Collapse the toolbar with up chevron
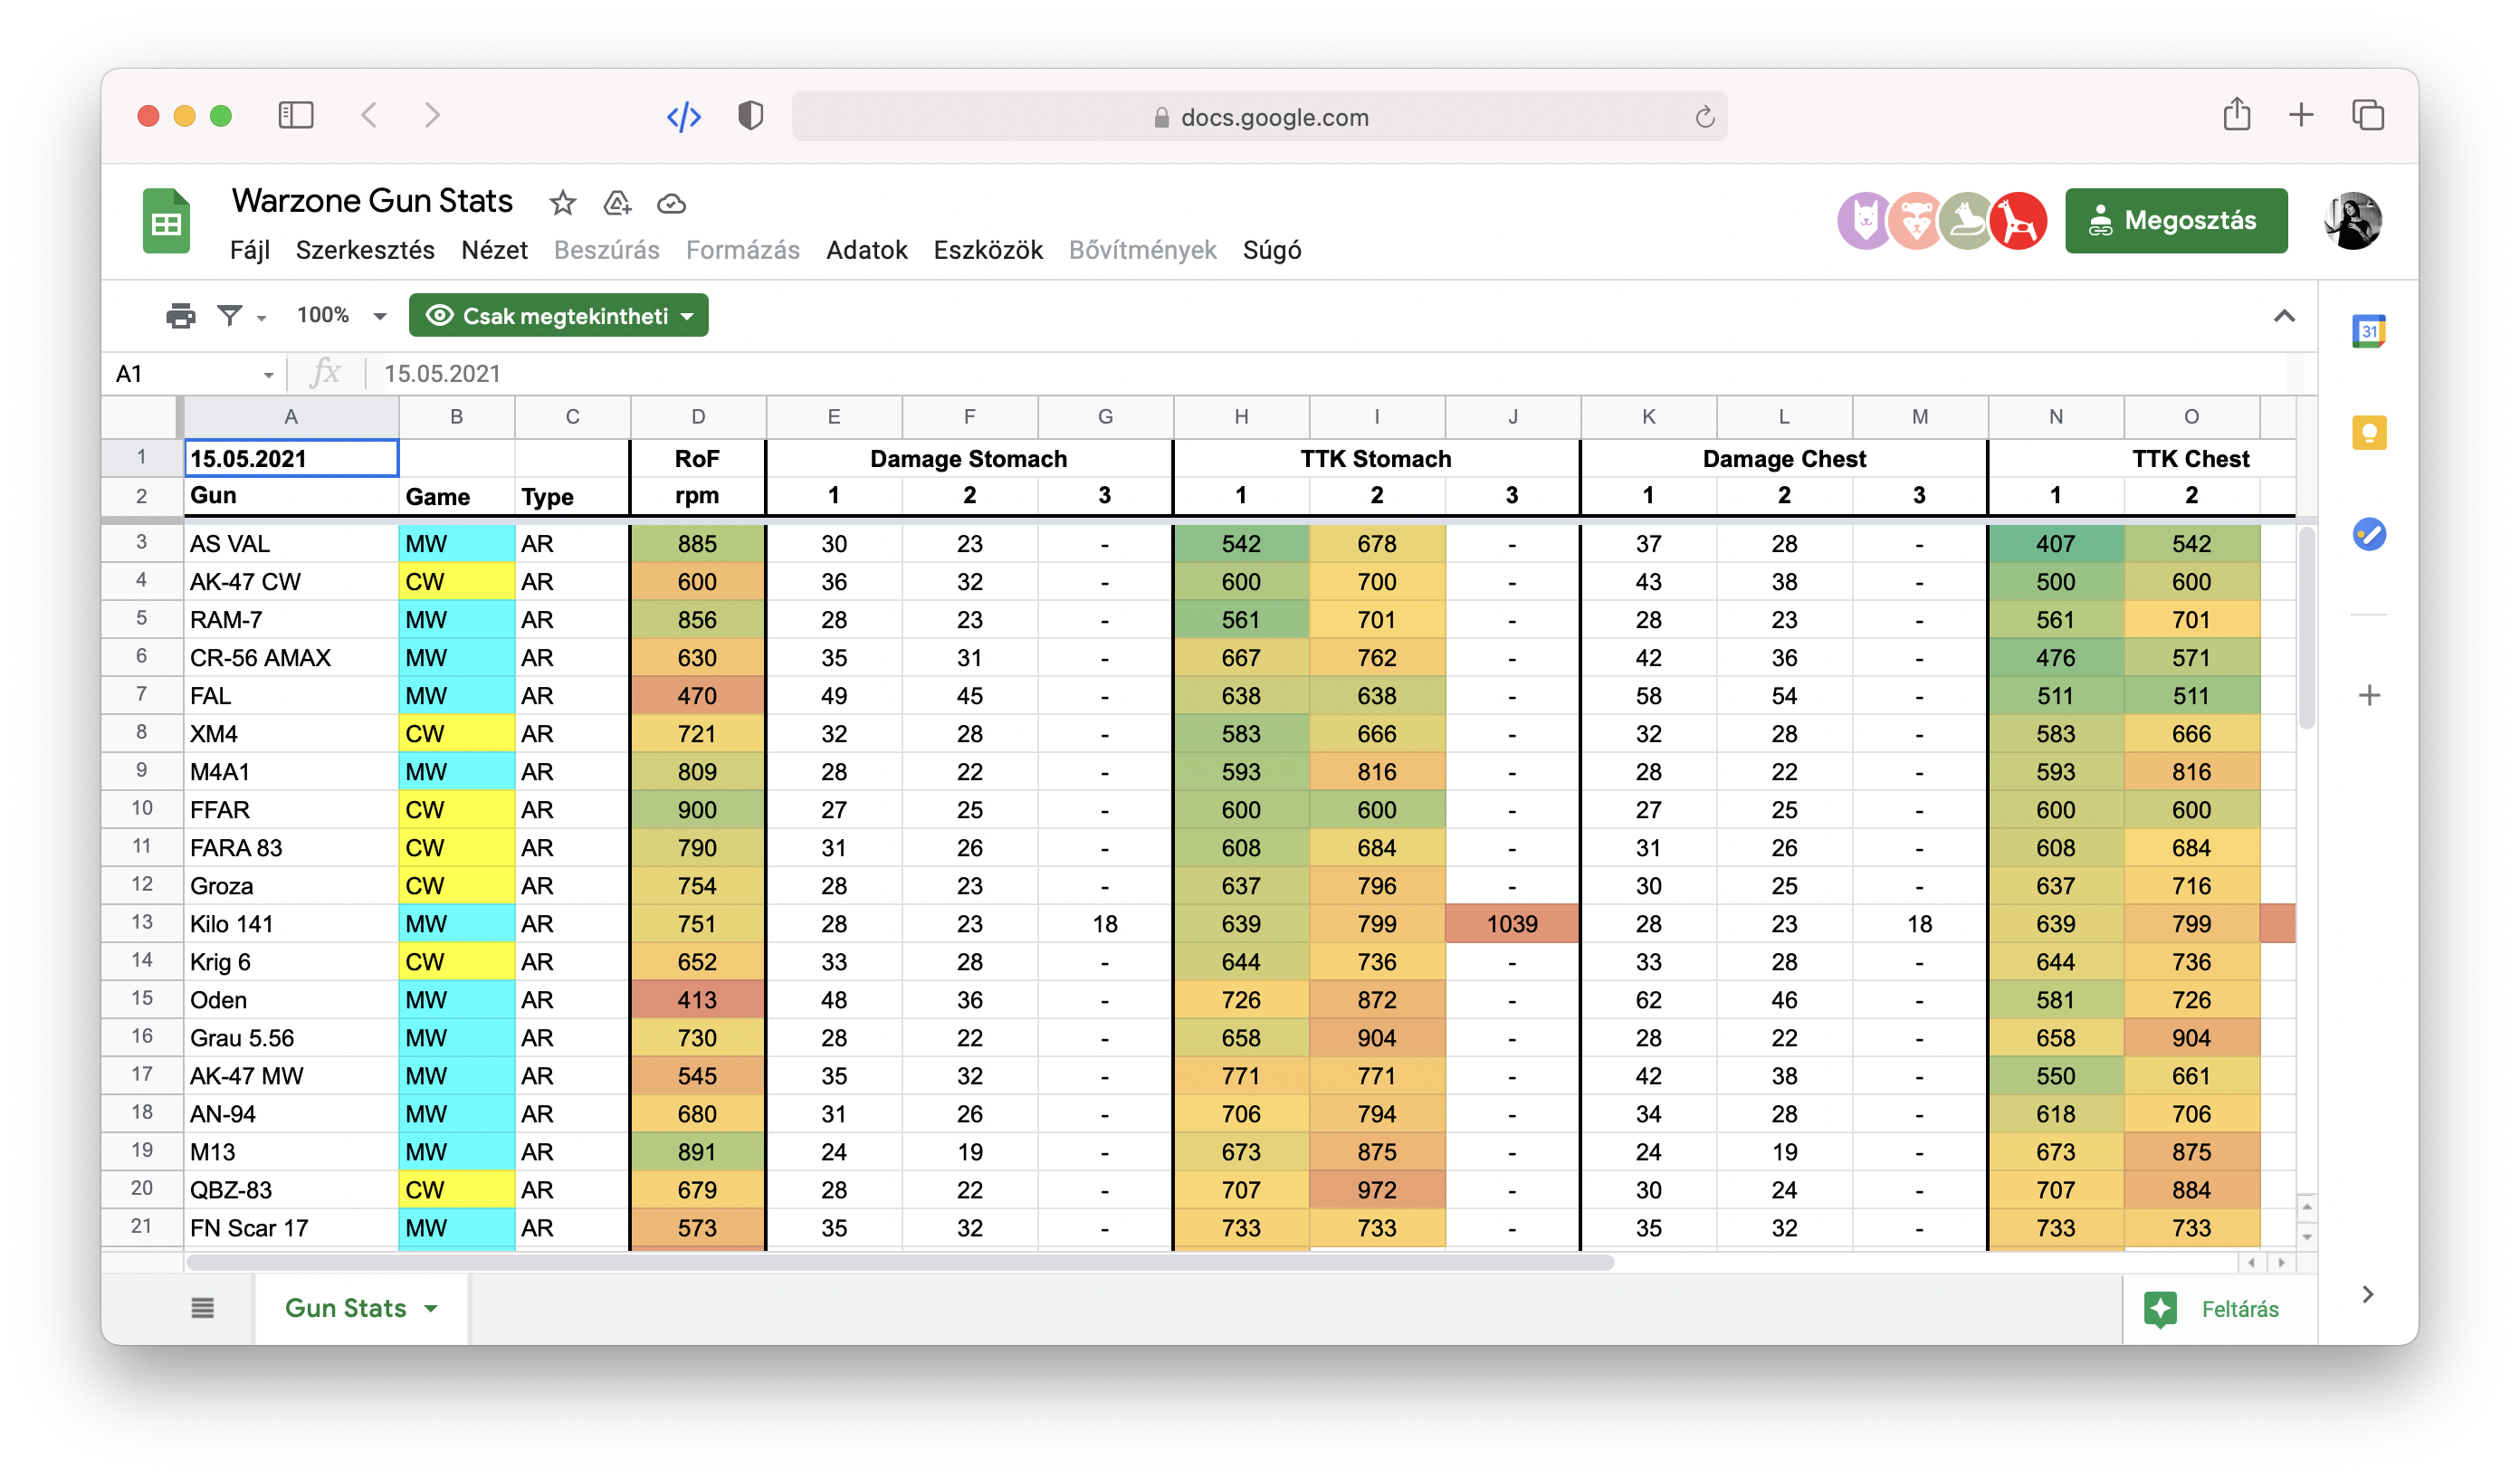This screenshot has width=2520, height=1479. point(2284,316)
